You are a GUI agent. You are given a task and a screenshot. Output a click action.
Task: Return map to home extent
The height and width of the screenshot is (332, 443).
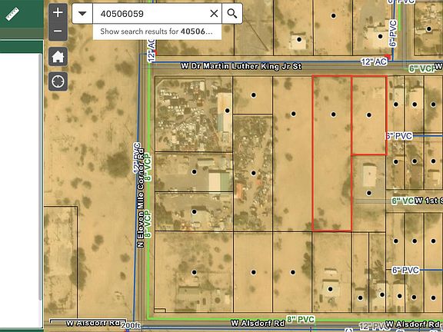point(58,56)
